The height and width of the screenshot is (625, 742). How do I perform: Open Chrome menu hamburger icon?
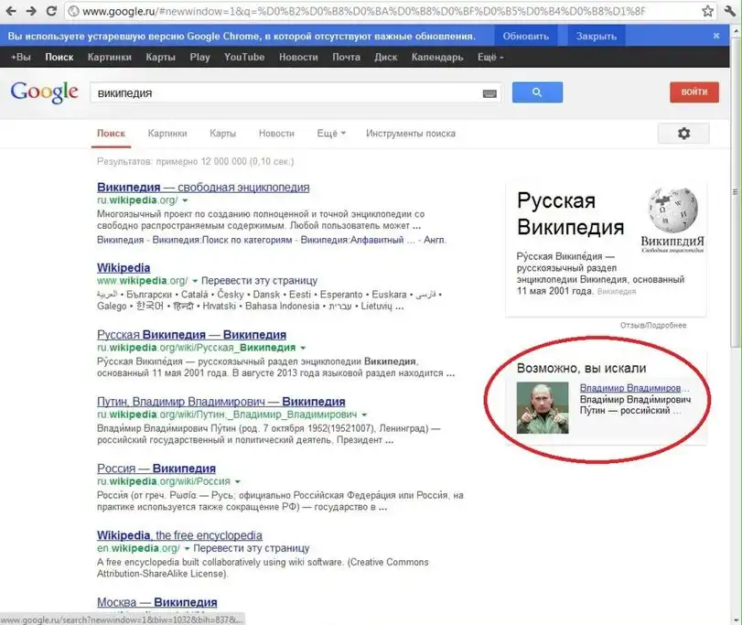click(729, 11)
